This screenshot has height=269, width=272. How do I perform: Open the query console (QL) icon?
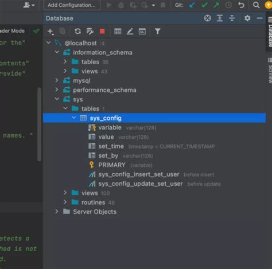(142, 32)
